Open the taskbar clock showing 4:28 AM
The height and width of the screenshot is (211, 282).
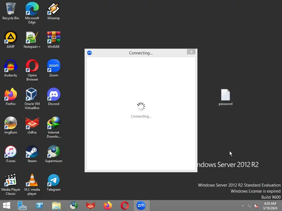[270, 206]
